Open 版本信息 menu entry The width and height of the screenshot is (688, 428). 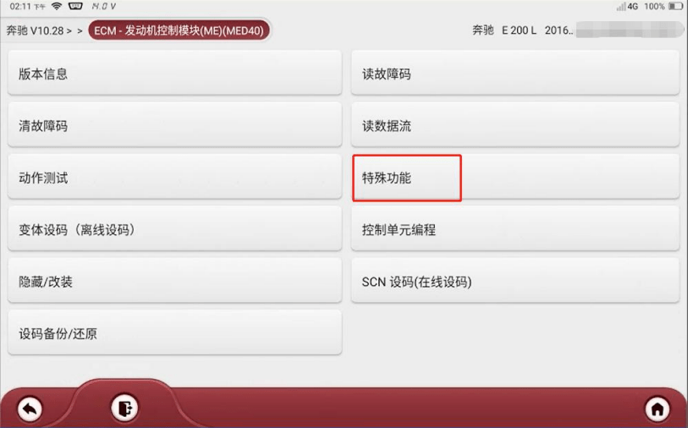point(174,73)
